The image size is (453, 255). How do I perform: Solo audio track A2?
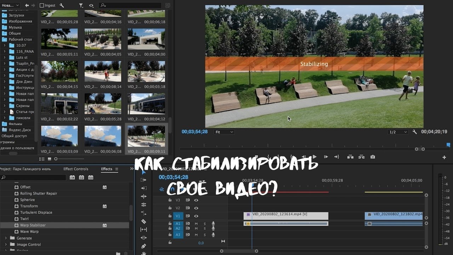[x=204, y=228]
